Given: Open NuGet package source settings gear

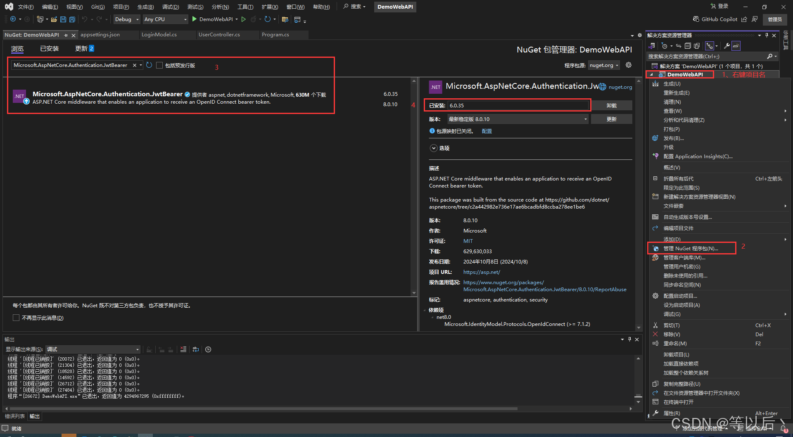Looking at the screenshot, I should tap(628, 65).
